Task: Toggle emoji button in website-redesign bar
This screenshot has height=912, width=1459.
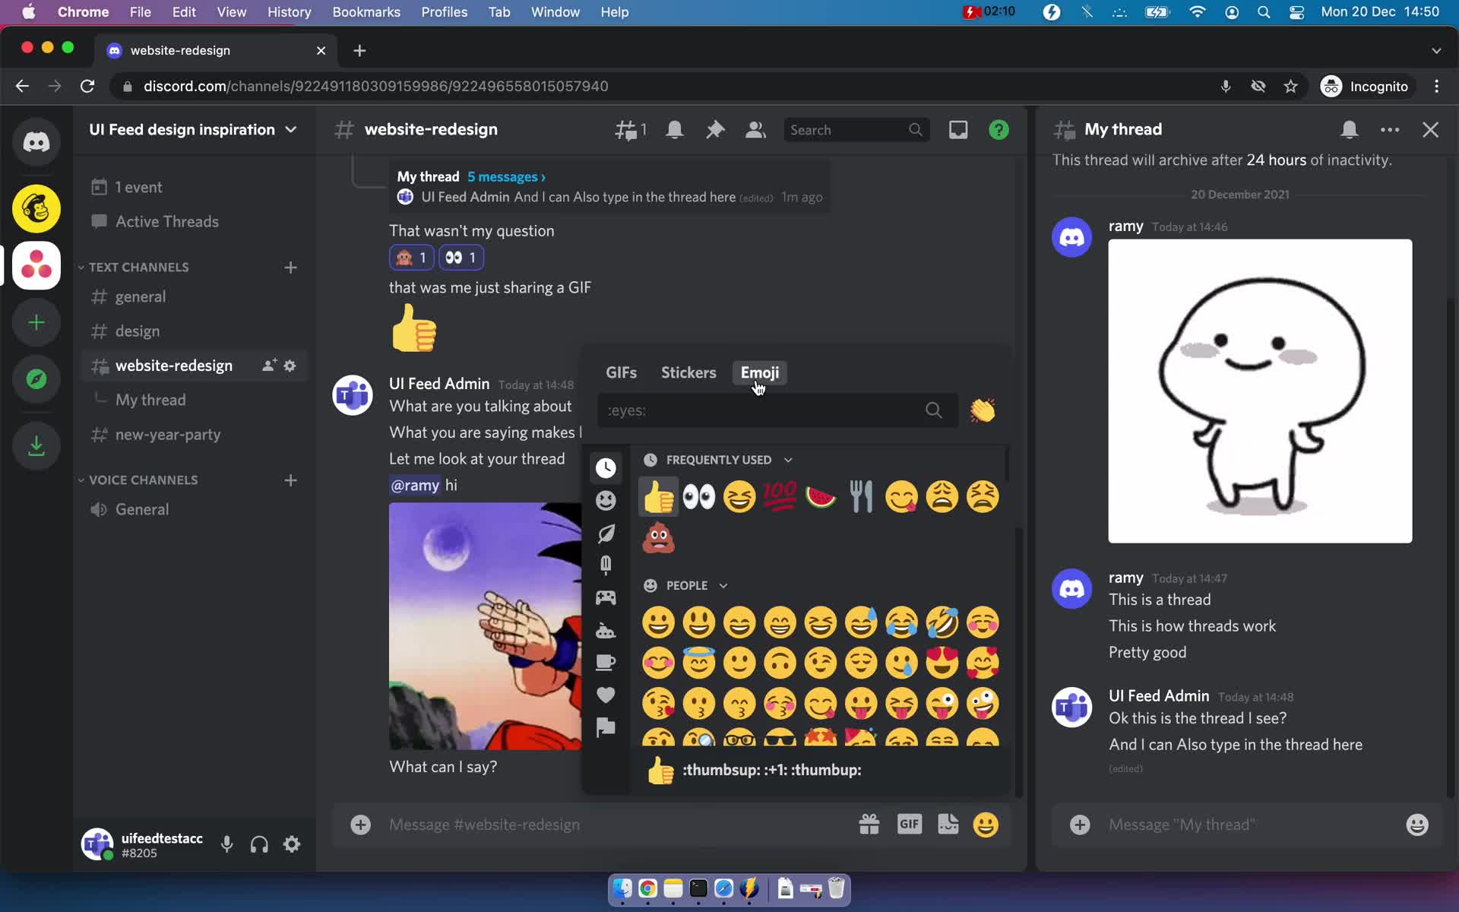Action: tap(986, 825)
